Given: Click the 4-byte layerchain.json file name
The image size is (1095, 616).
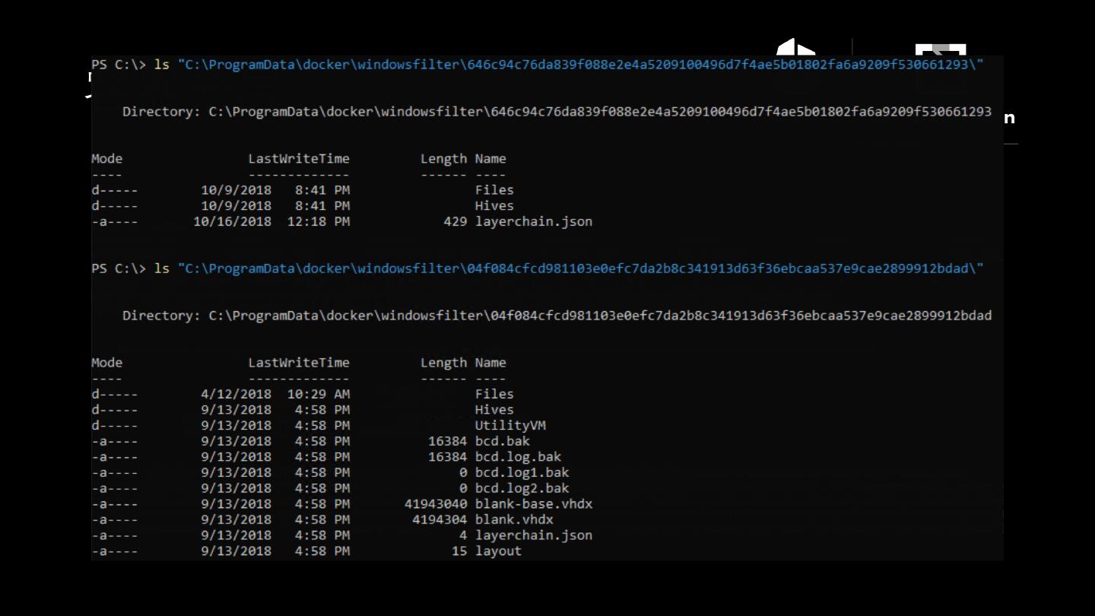Looking at the screenshot, I should 533,535.
